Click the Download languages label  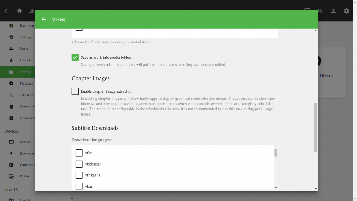(x=92, y=140)
